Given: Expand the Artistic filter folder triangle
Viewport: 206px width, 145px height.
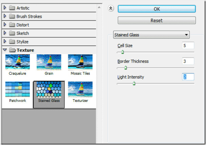Looking at the screenshot, I should [5, 8].
